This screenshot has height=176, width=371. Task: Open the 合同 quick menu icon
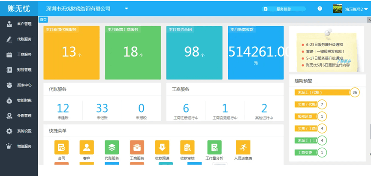[61, 147]
